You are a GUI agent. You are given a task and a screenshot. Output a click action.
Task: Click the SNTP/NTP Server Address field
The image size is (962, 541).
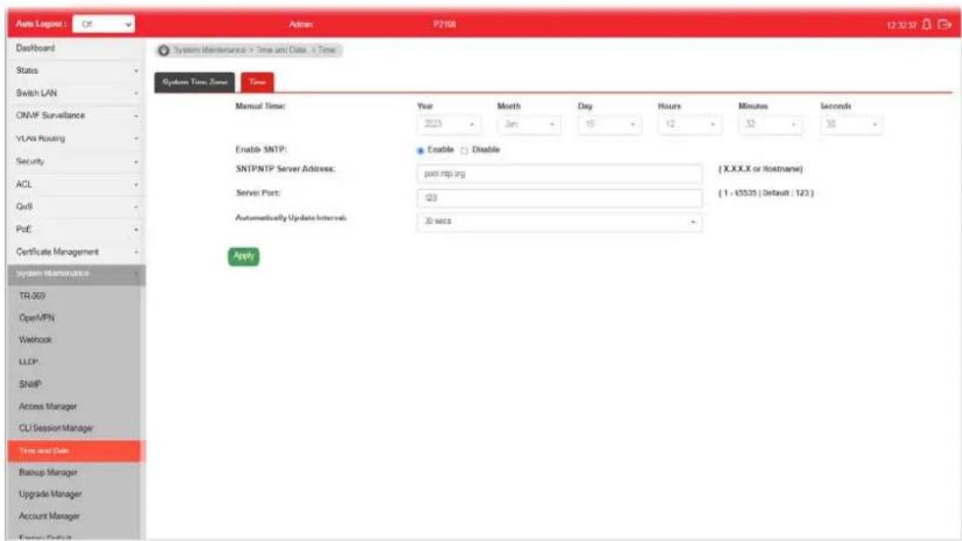(x=559, y=173)
